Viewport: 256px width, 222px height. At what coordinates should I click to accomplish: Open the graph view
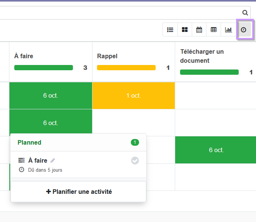[228, 30]
